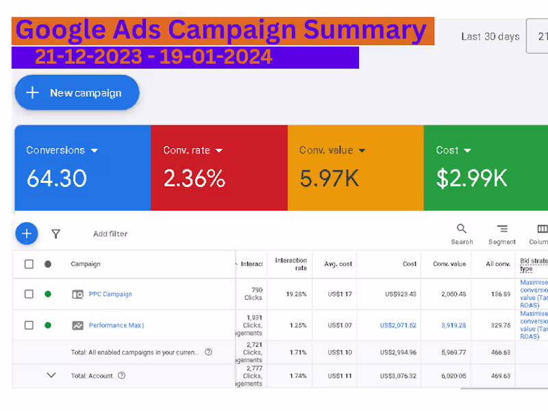548x411 pixels.
Task: Expand the Total: Account row chevron
Action: click(x=51, y=375)
